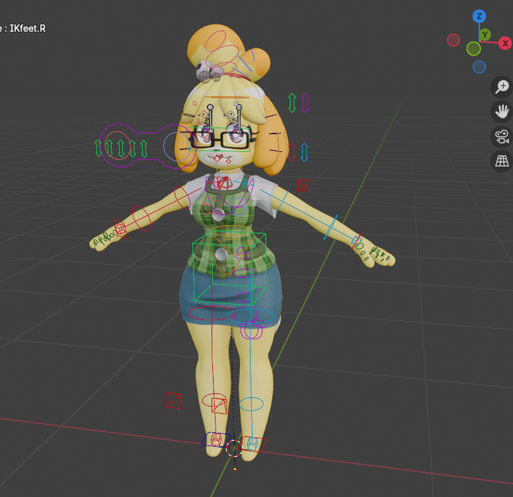Select the red foot control at blue leg
This screenshot has width=513, height=497.
coord(253,444)
